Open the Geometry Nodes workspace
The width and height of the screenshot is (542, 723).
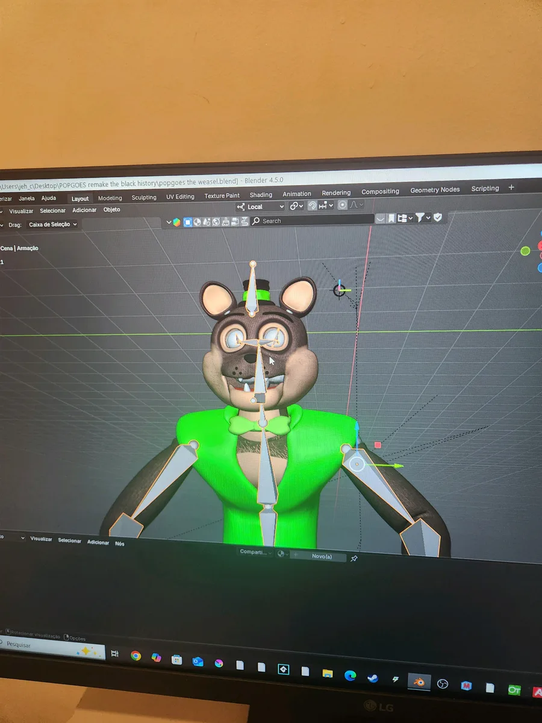point(435,190)
